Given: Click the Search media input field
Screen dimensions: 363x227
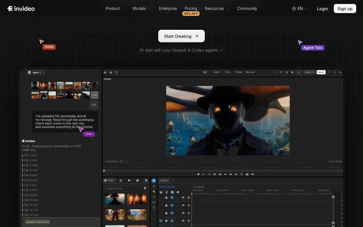Looking at the screenshot, I should click(126, 188).
